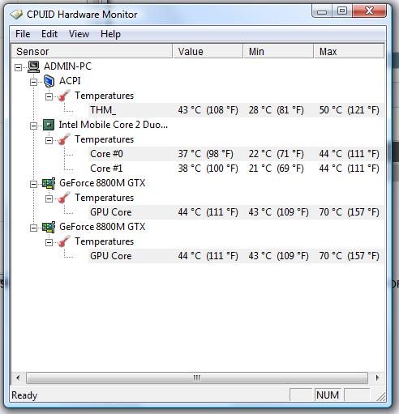Click the Value column header
This screenshot has height=414, width=399.
pyautogui.click(x=208, y=51)
